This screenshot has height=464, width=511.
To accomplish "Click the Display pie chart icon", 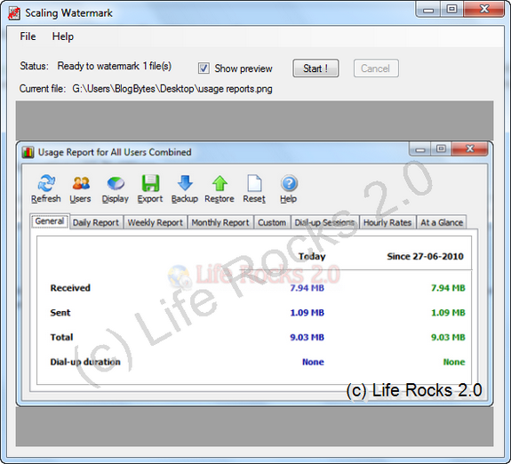I will (x=116, y=183).
